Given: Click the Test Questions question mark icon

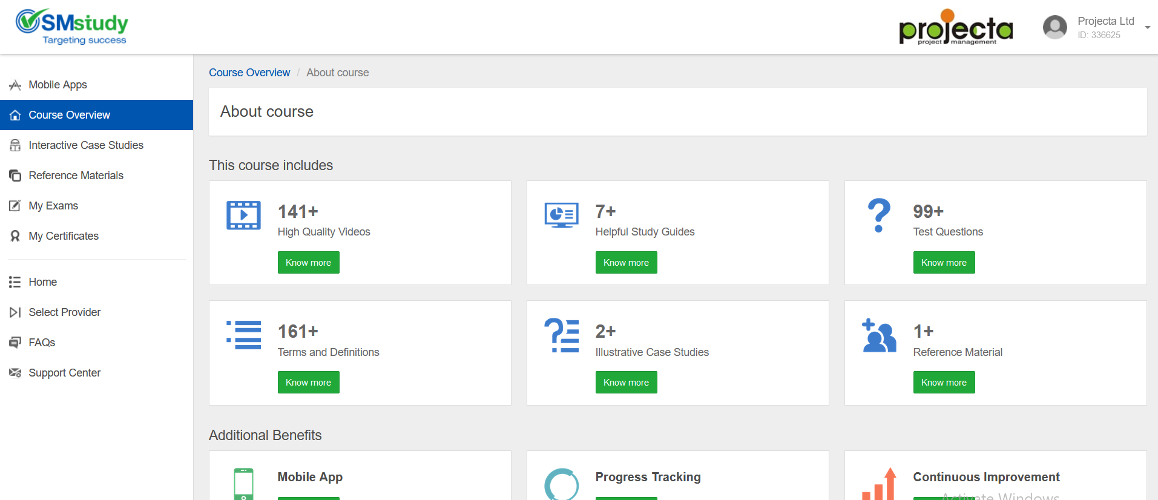Looking at the screenshot, I should point(879,215).
